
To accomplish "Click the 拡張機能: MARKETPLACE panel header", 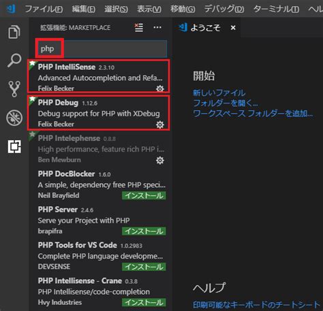I will pos(75,28).
